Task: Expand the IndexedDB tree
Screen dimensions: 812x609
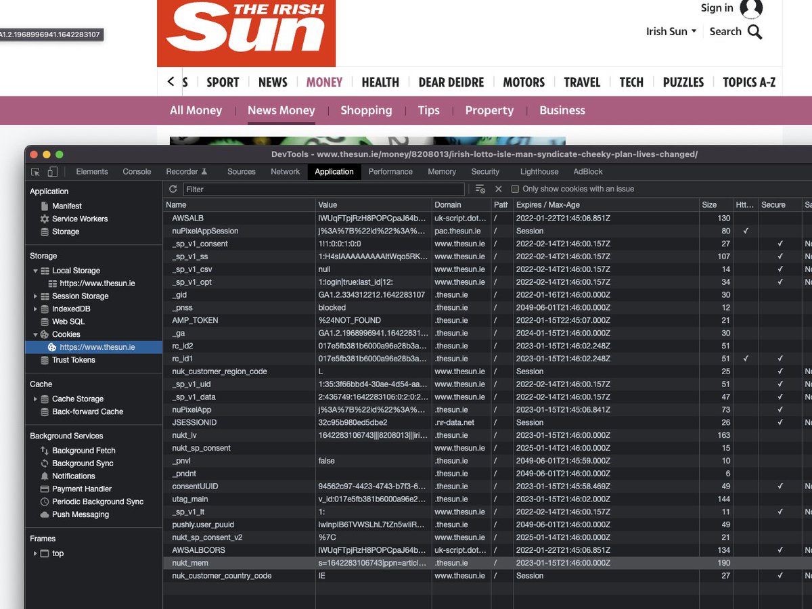Action: pos(35,309)
